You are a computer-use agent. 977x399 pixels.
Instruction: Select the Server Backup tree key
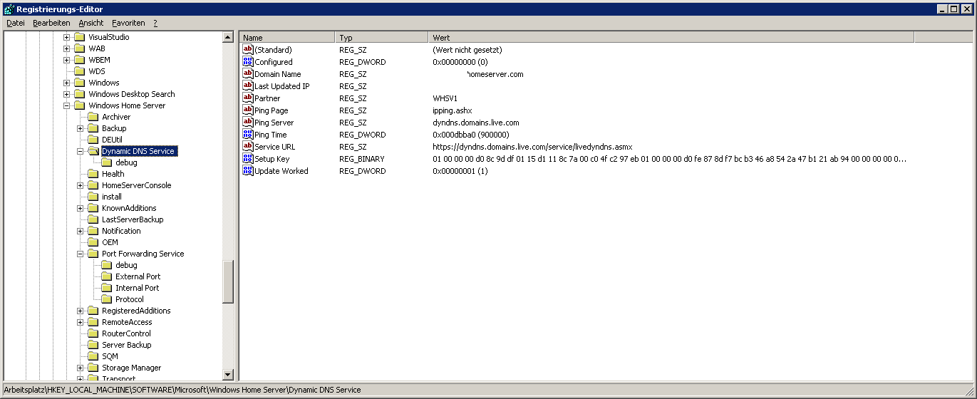[127, 345]
